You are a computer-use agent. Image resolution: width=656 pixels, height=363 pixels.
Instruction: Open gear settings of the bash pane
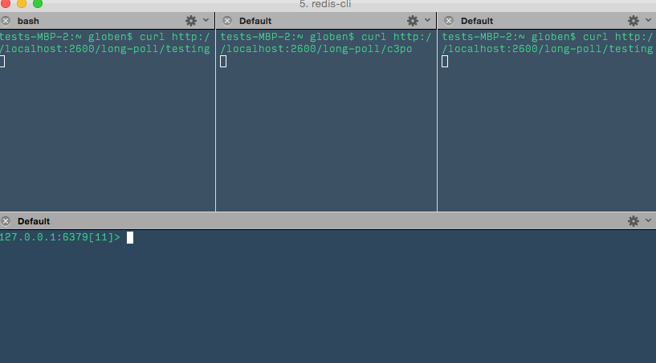(x=191, y=21)
